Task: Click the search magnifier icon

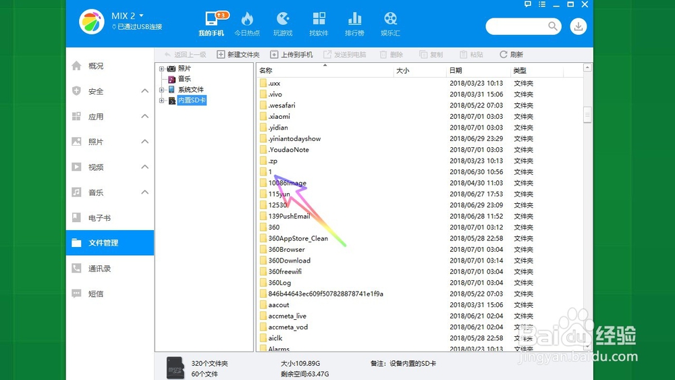Action: (553, 26)
